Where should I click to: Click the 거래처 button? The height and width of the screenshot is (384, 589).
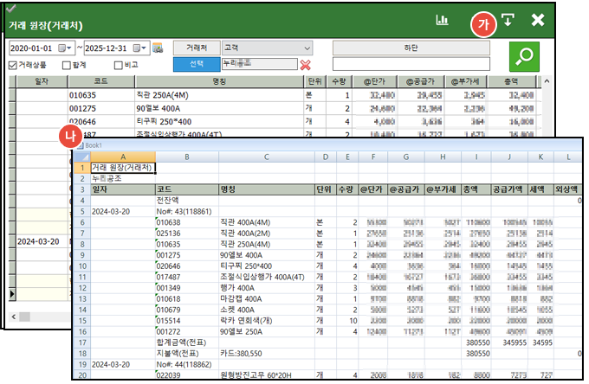197,48
